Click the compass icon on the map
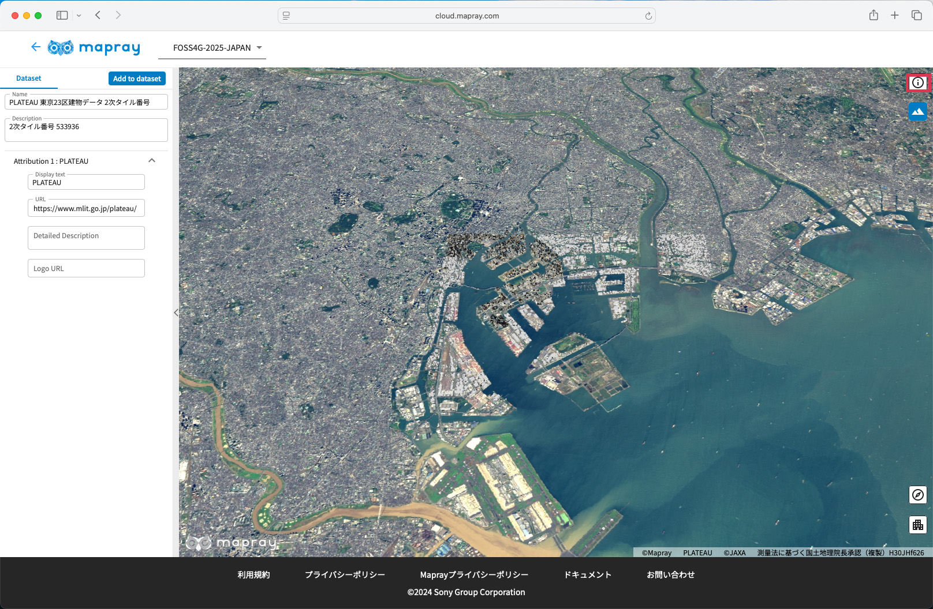 917,495
